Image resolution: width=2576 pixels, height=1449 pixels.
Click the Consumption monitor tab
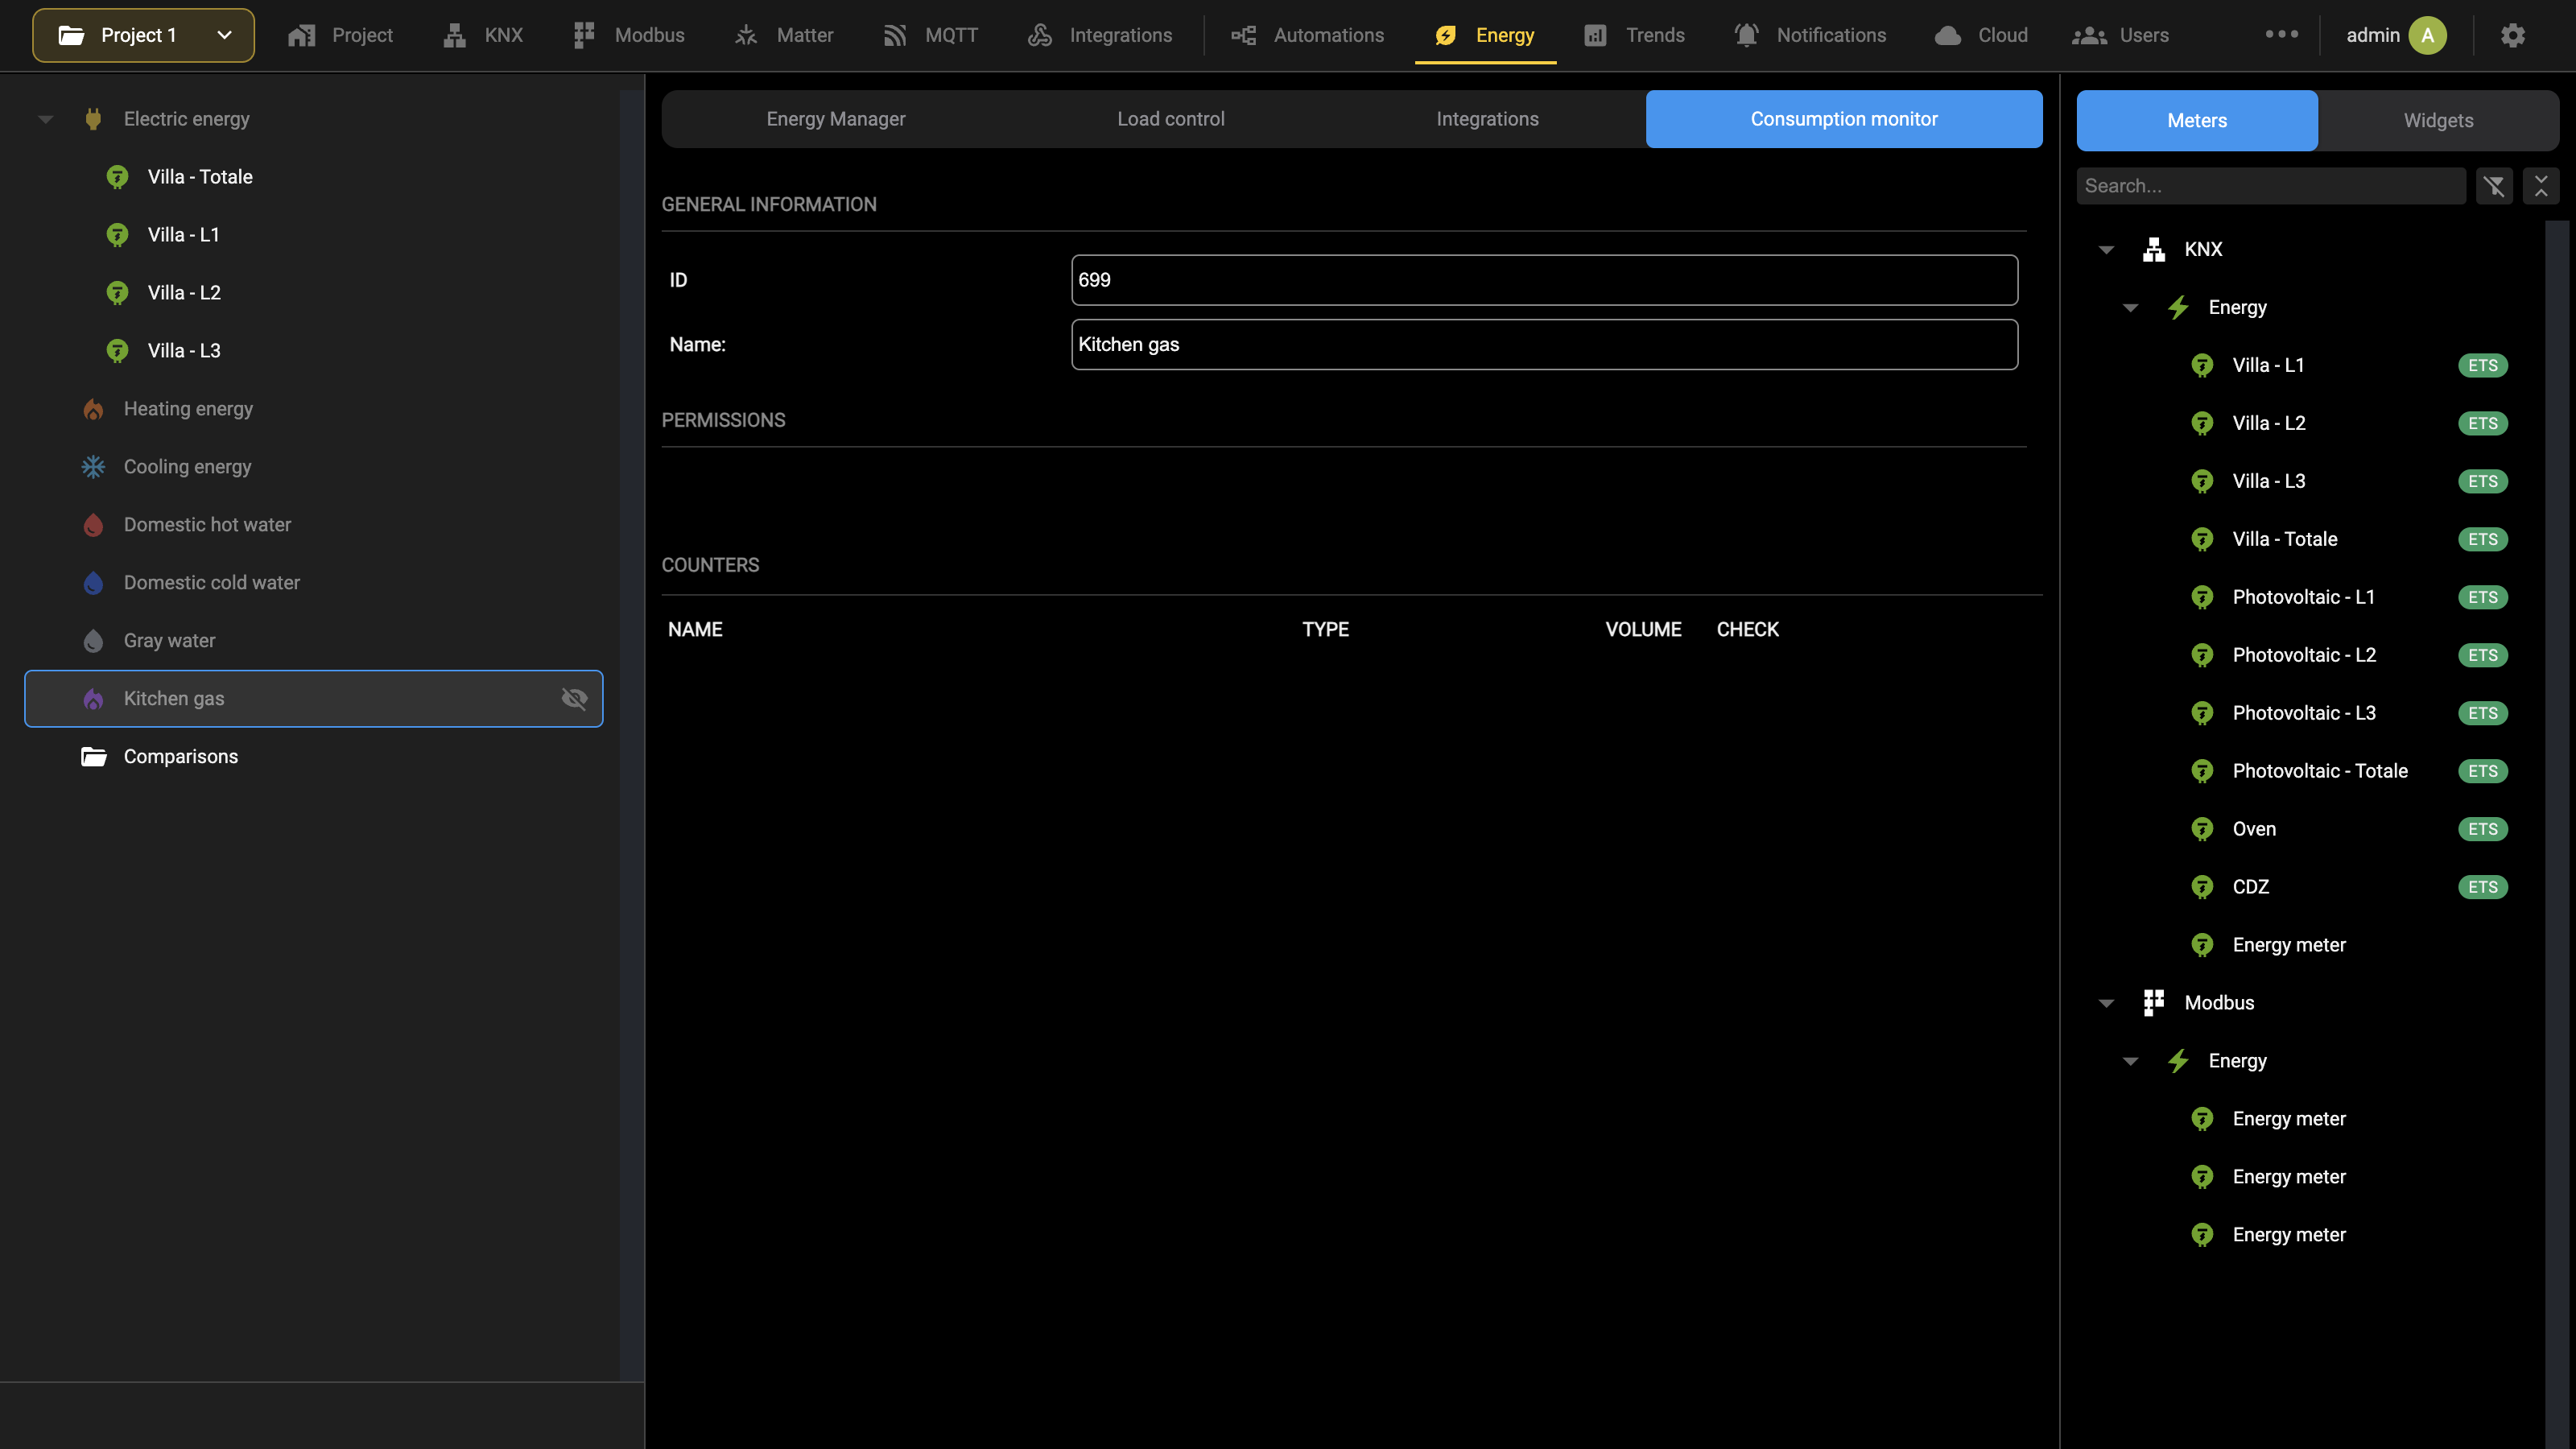pyautogui.click(x=1844, y=119)
